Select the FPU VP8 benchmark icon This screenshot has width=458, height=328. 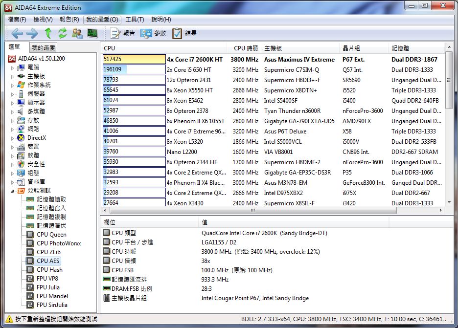(x=30, y=279)
